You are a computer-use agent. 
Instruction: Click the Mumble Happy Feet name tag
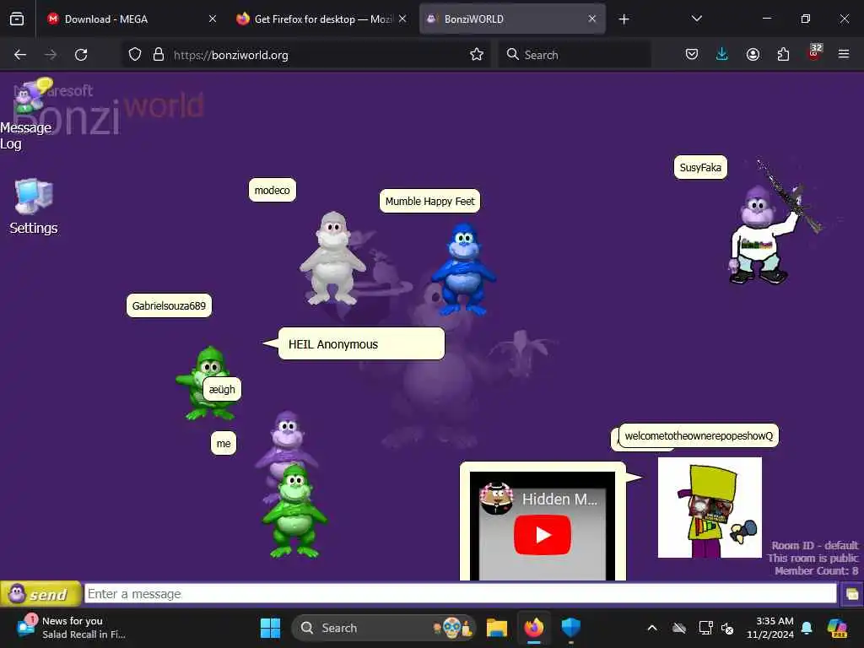429,201
